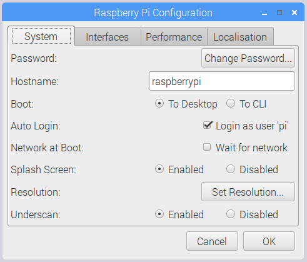The image size is (307, 262).
Task: Confirm settings with OK button
Action: click(269, 241)
